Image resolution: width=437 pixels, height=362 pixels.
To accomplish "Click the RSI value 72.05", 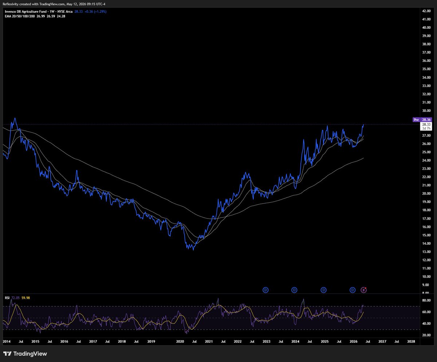I will pyautogui.click(x=15, y=298).
